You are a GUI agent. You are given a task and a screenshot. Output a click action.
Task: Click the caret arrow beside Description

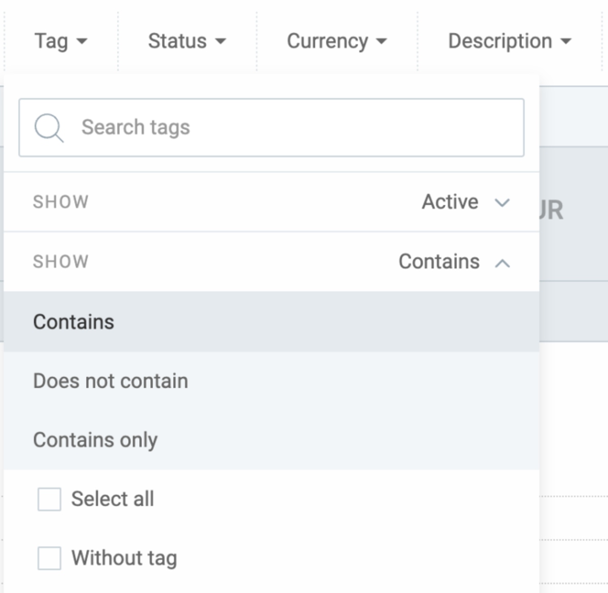click(566, 42)
